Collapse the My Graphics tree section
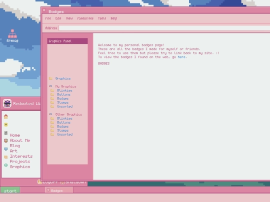Image resolution: width=270 pixels, height=202 pixels. click(x=50, y=86)
